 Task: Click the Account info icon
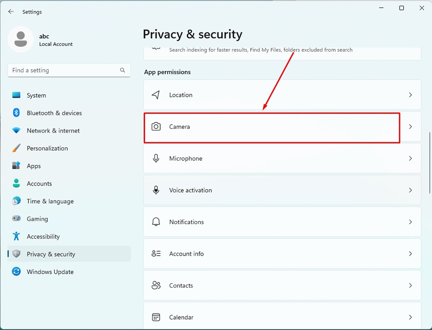tap(156, 253)
